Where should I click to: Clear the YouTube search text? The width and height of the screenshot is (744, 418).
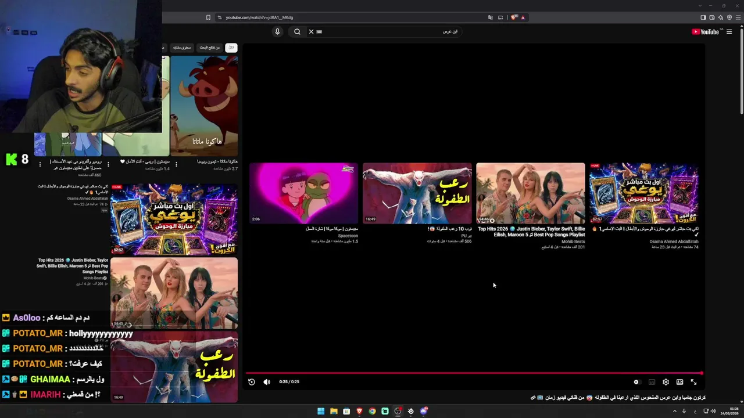pyautogui.click(x=311, y=31)
